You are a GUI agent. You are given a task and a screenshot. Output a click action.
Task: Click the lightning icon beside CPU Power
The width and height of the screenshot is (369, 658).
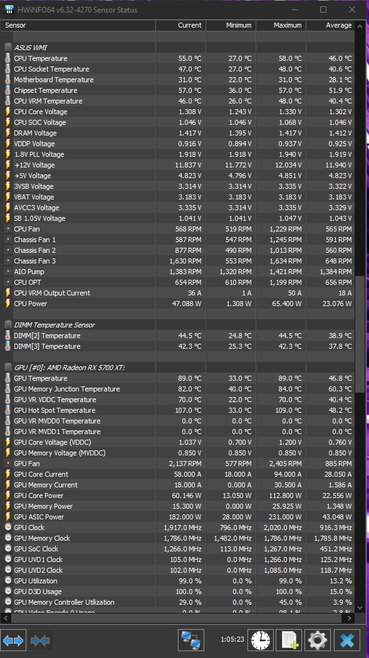point(8,304)
